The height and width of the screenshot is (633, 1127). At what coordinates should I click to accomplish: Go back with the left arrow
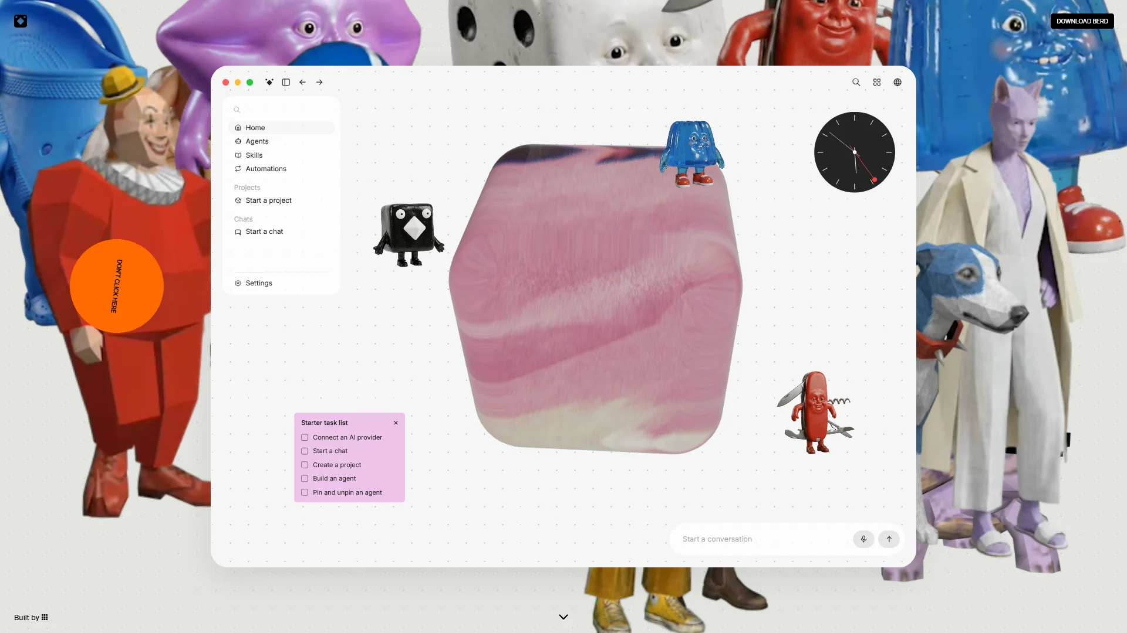pos(302,82)
